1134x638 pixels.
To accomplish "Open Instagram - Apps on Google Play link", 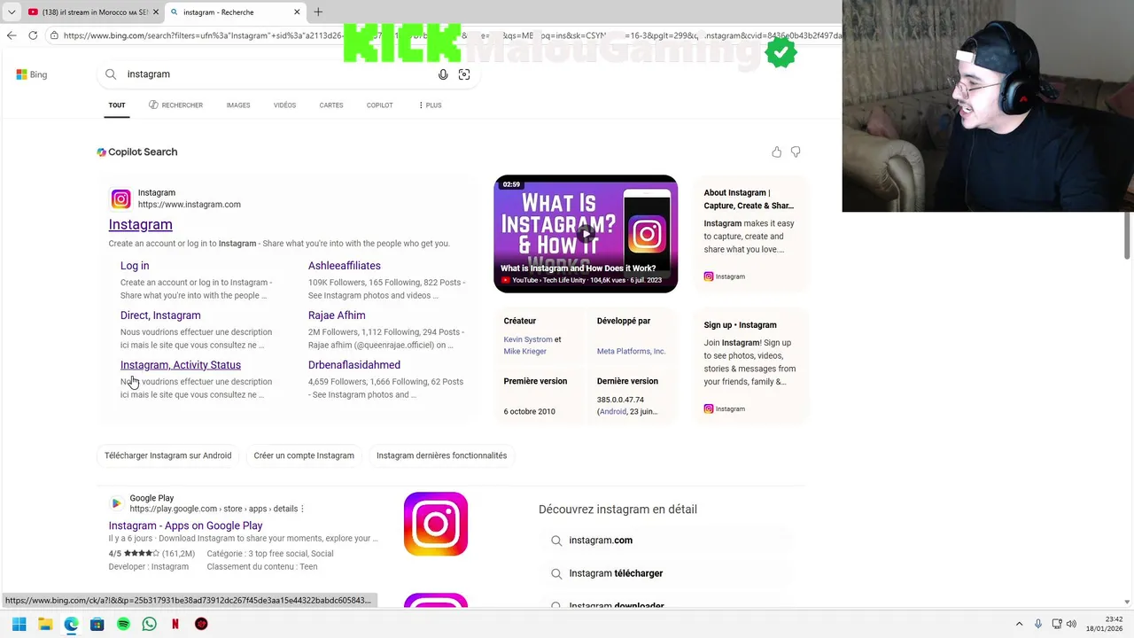I will point(185,526).
